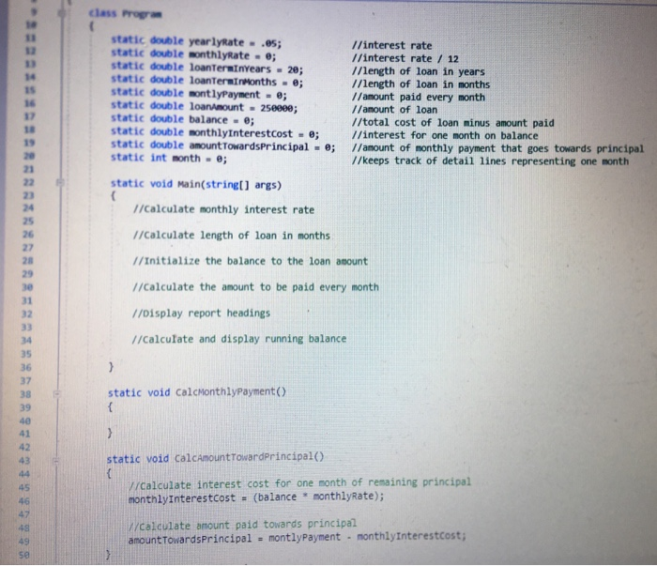The image size is (657, 566).
Task: Click the '//keeps track of detail lines' comment
Action: [490, 161]
